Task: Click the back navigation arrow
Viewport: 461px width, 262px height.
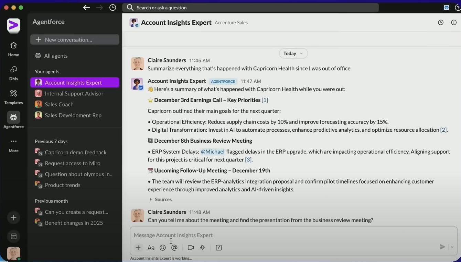Action: click(86, 8)
